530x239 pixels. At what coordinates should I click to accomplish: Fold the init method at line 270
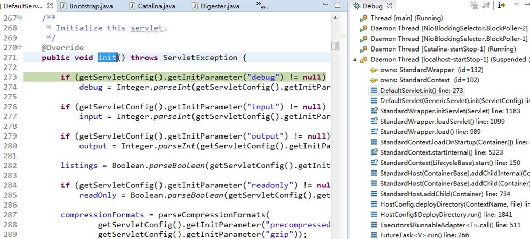click(19, 47)
